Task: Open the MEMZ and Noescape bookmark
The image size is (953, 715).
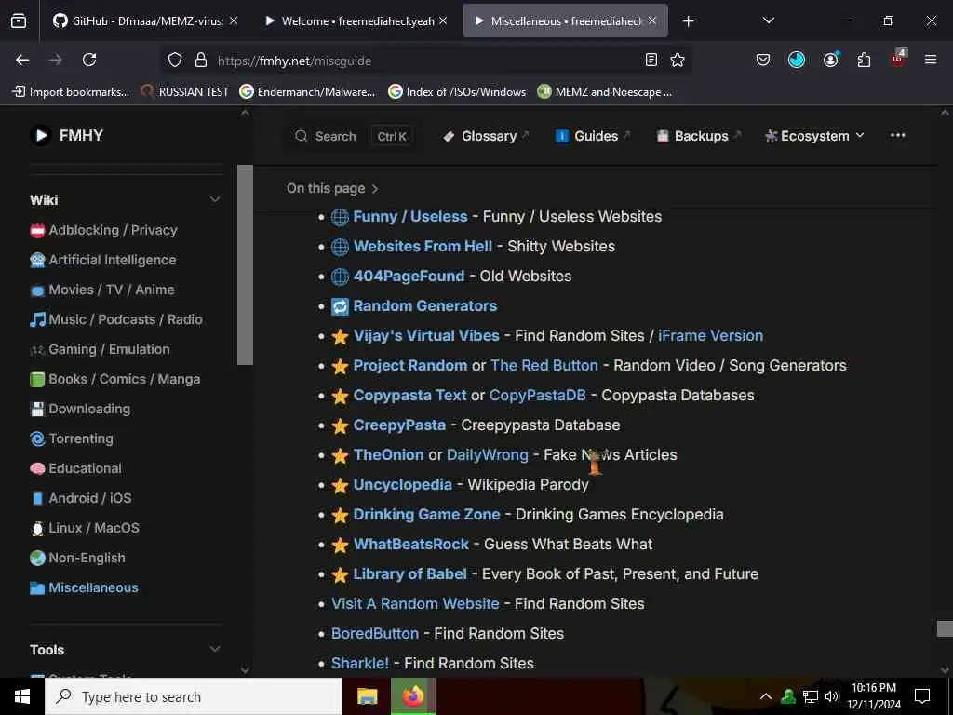Action: [x=605, y=92]
